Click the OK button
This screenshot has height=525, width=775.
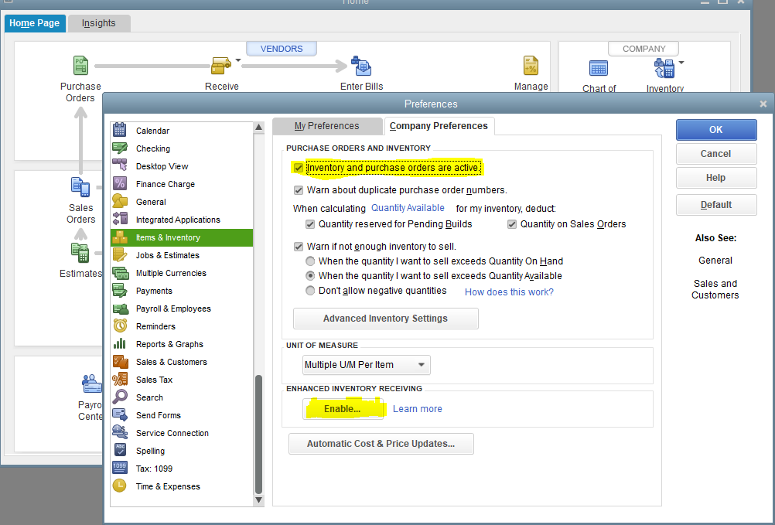[716, 129]
